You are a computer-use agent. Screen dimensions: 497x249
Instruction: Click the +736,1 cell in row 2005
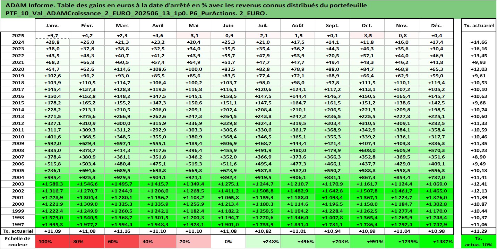coord(52,170)
